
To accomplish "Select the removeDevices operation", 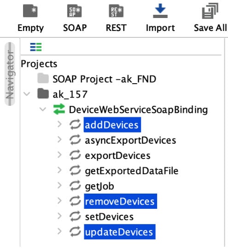I will [x=121, y=201].
